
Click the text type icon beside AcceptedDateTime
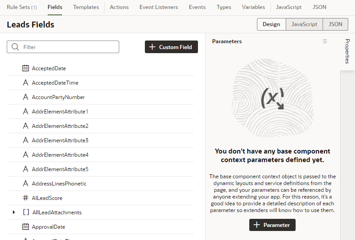point(26,83)
